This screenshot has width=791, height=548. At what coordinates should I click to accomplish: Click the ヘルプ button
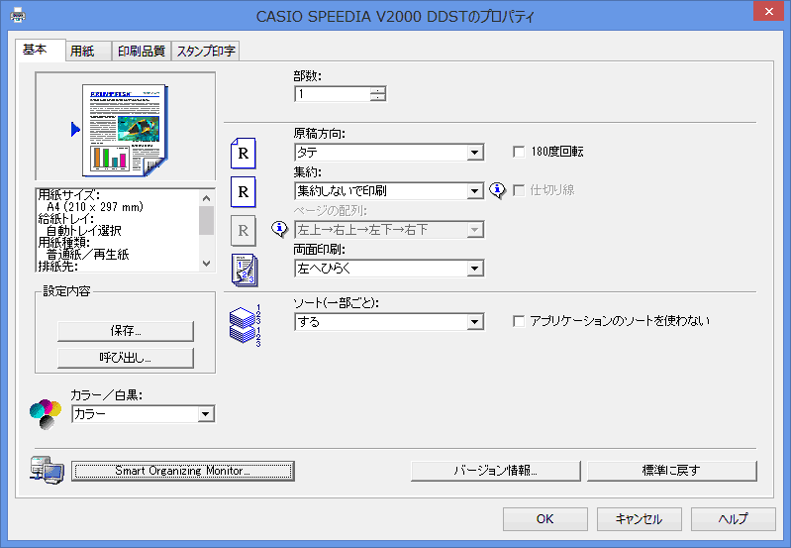click(733, 519)
